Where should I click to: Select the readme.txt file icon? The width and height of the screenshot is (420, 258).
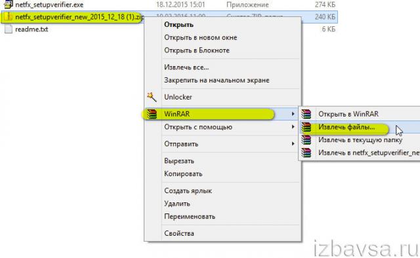9,29
